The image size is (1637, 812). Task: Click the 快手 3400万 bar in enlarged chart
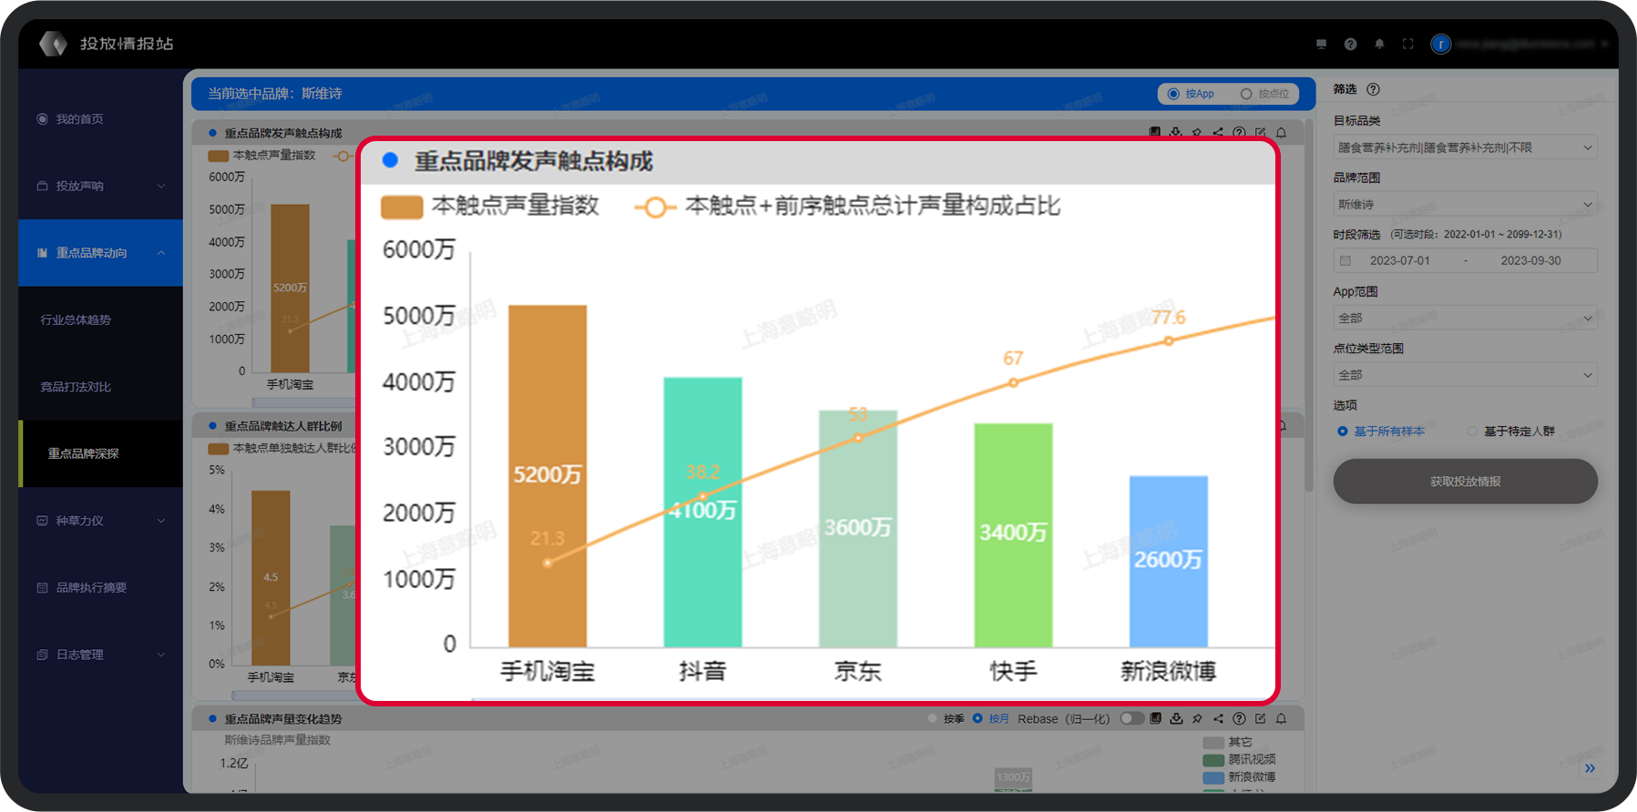1013,535
